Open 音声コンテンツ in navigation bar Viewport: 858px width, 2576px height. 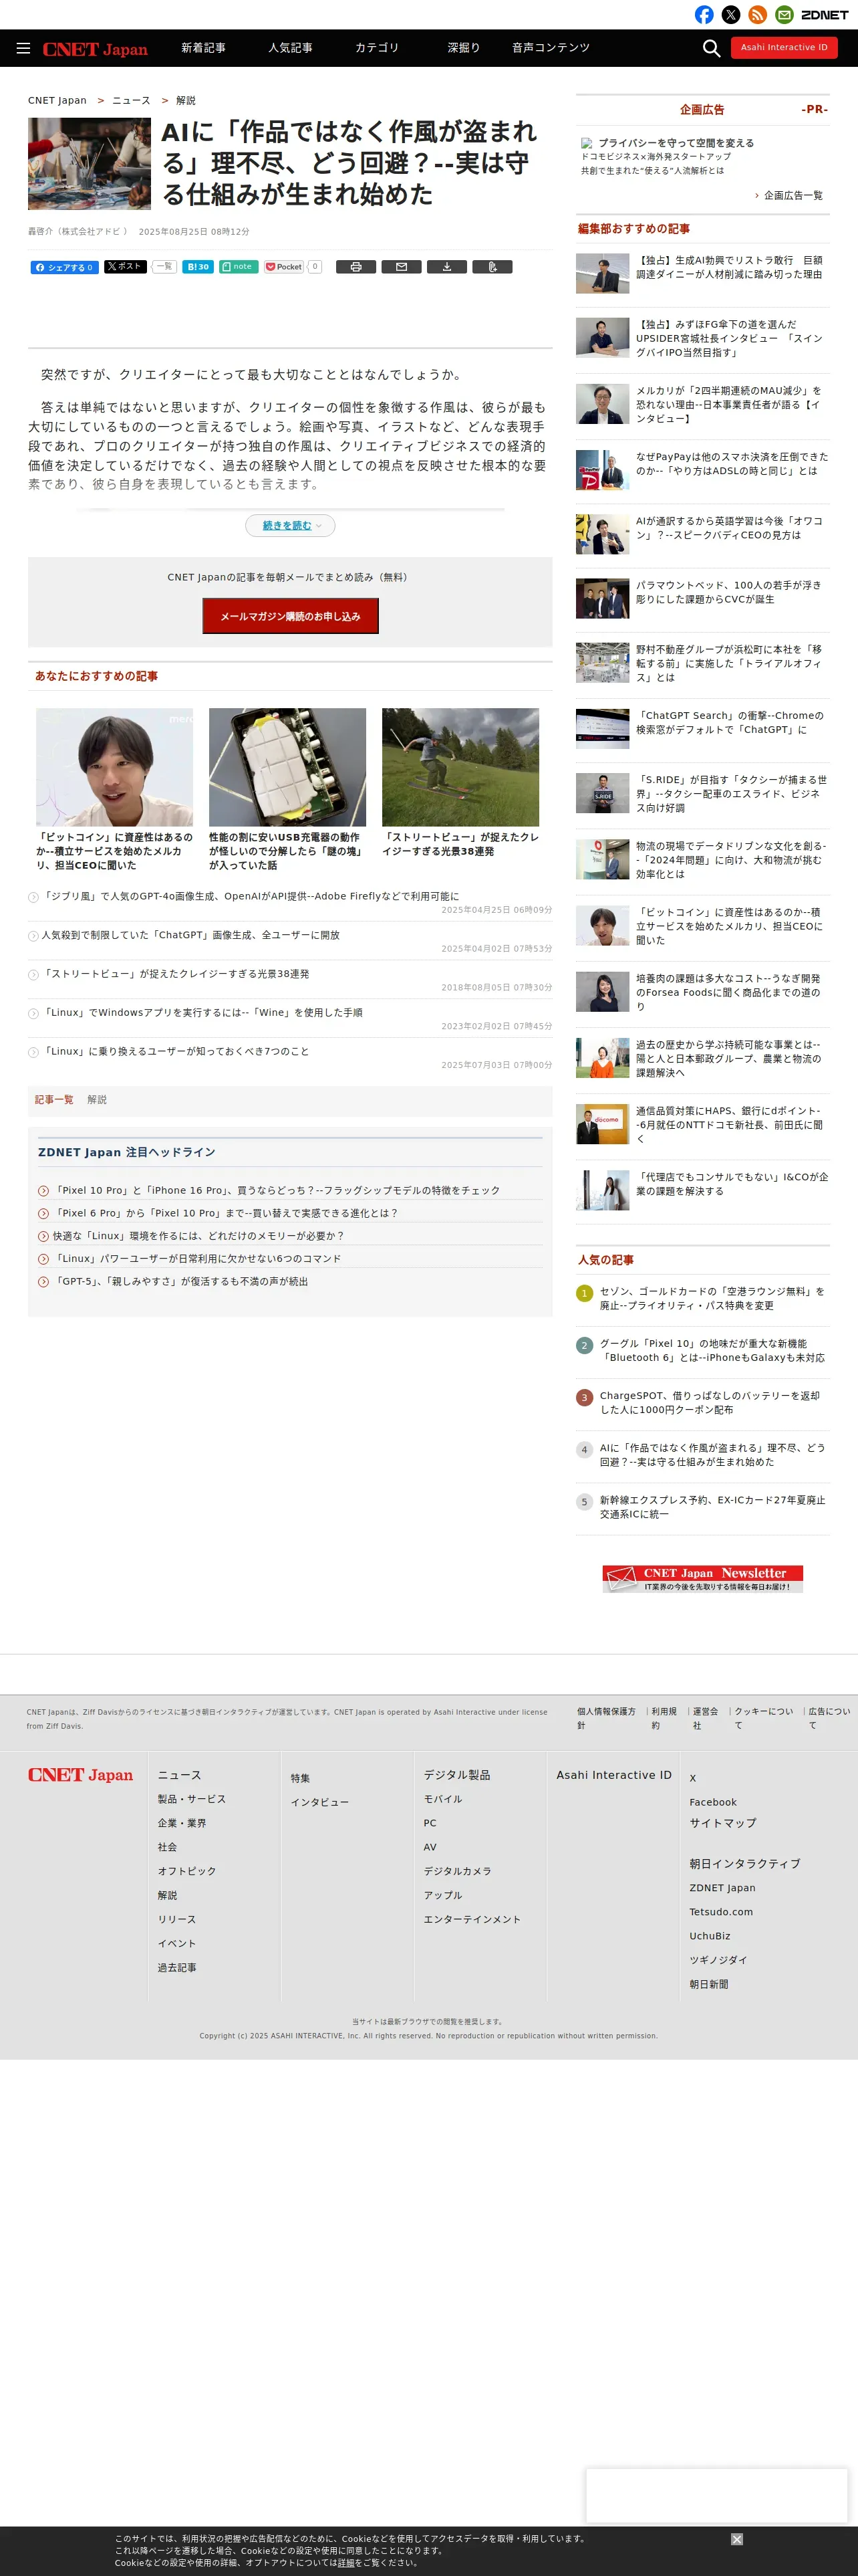[551, 48]
